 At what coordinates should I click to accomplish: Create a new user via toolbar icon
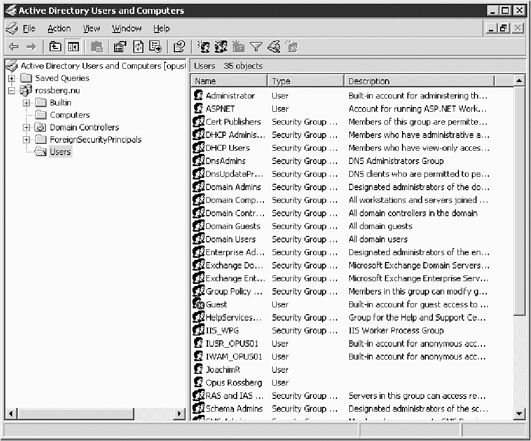pyautogui.click(x=203, y=47)
